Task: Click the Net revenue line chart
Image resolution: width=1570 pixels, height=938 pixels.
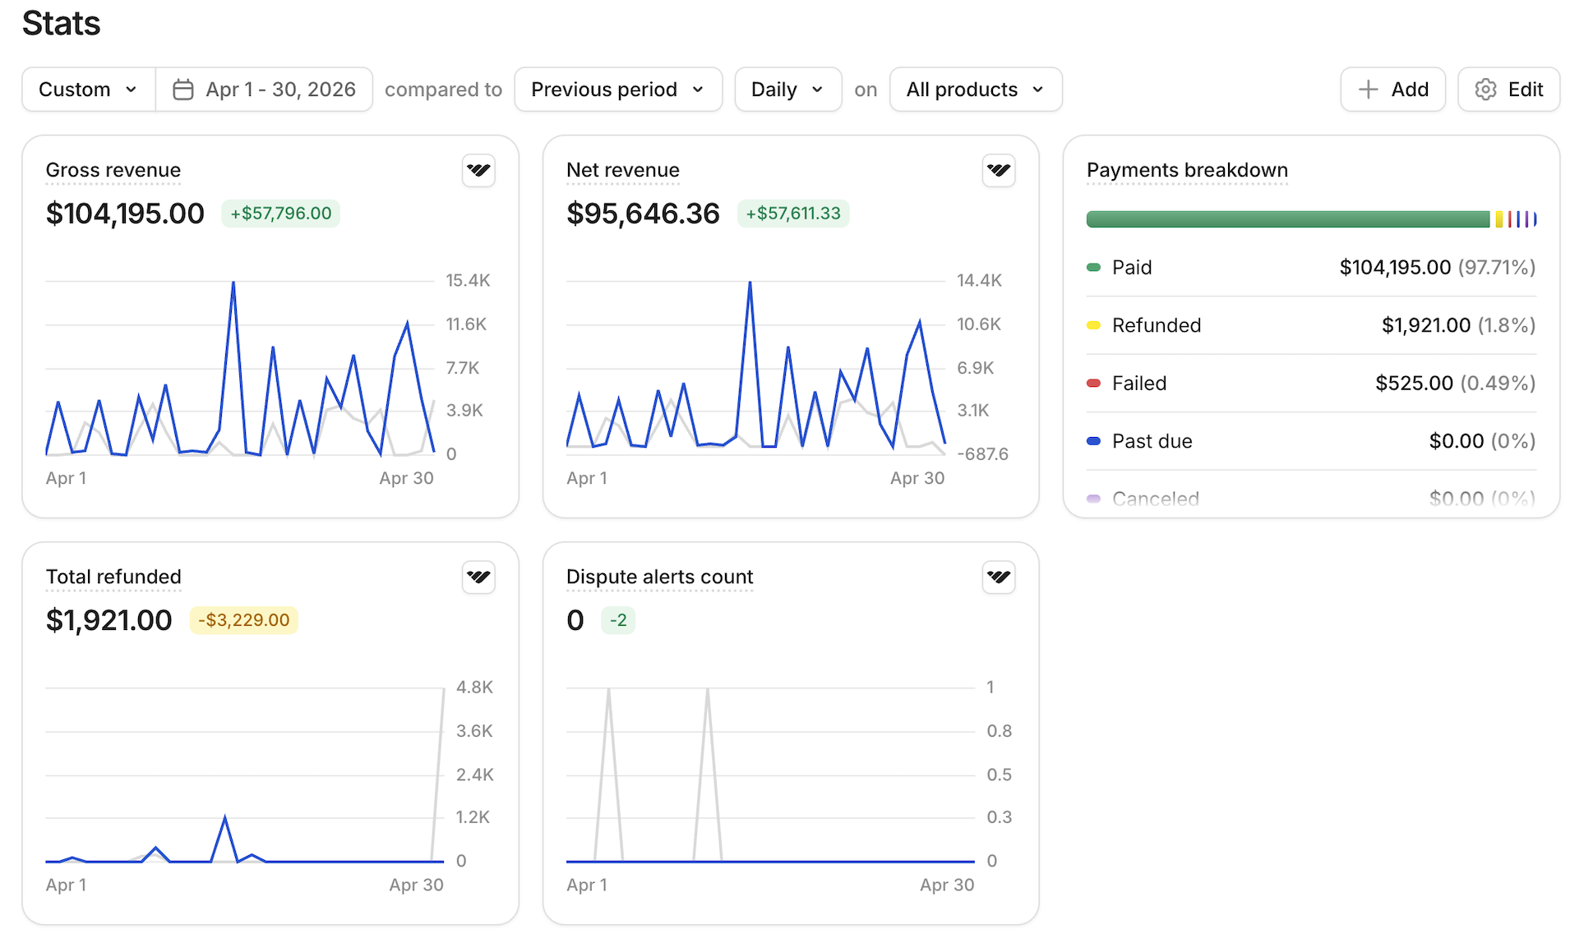Action: 756,368
